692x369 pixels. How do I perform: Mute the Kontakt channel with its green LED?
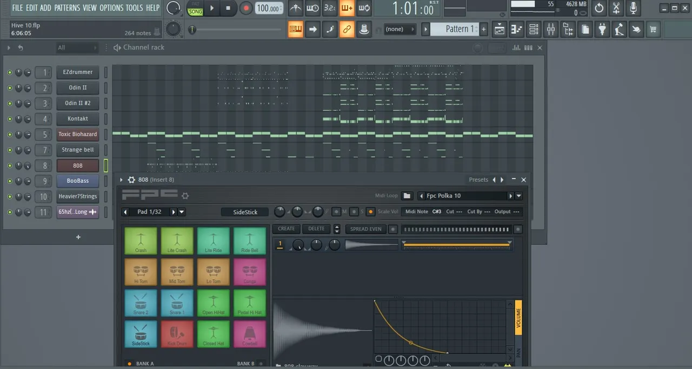[10, 119]
